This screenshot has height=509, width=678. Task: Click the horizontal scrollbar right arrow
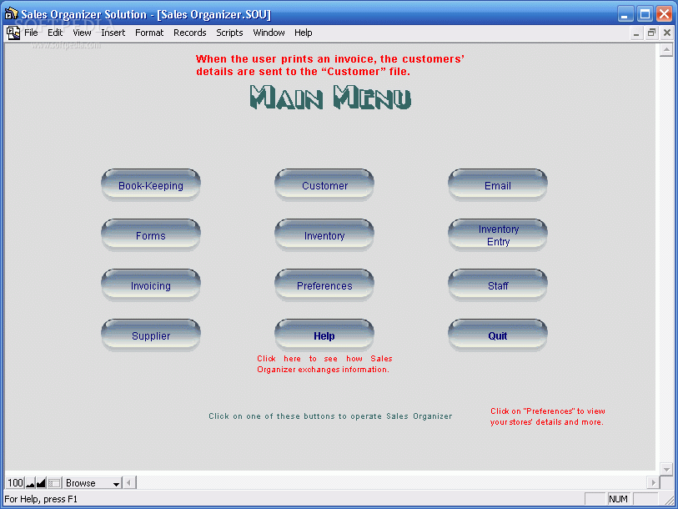point(653,482)
